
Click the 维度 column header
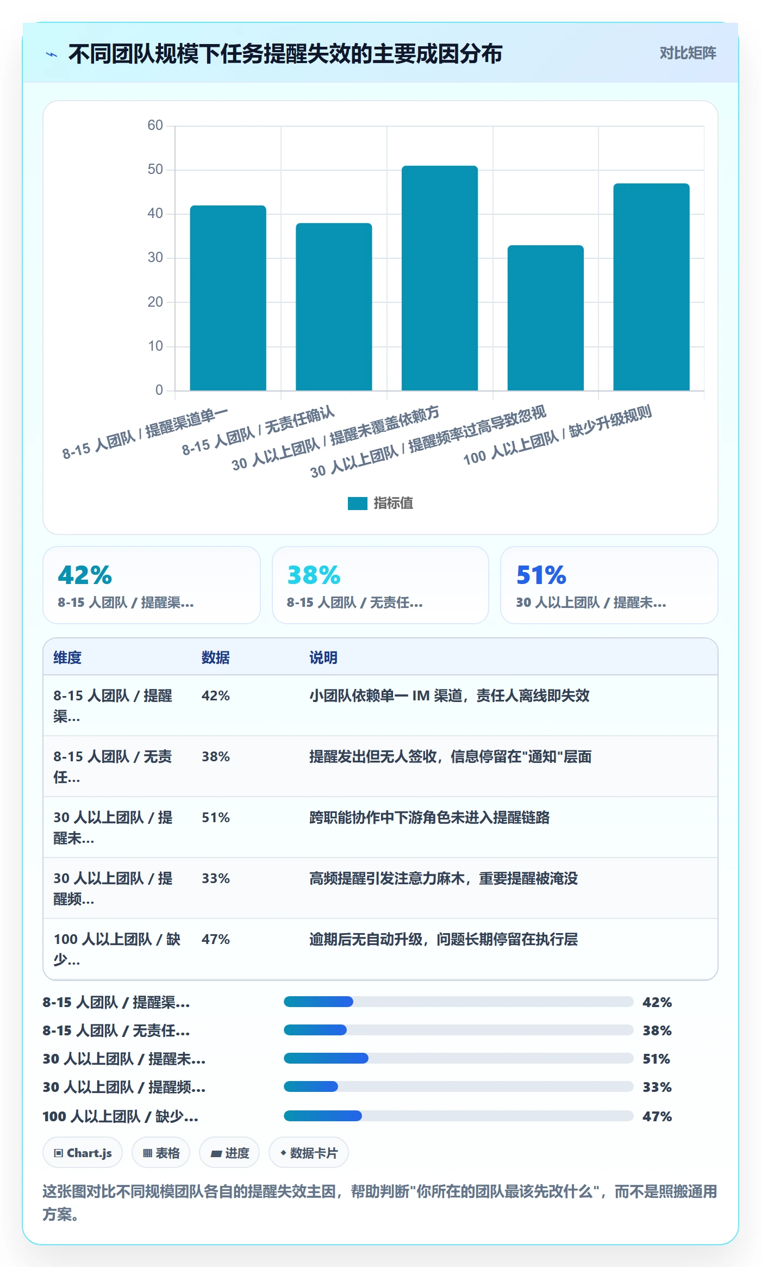[x=67, y=657]
